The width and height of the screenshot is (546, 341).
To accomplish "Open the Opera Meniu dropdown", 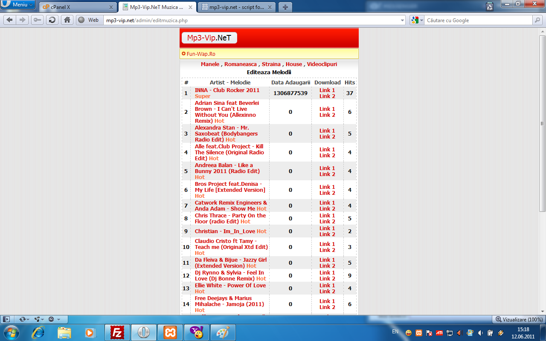I will pyautogui.click(x=18, y=5).
